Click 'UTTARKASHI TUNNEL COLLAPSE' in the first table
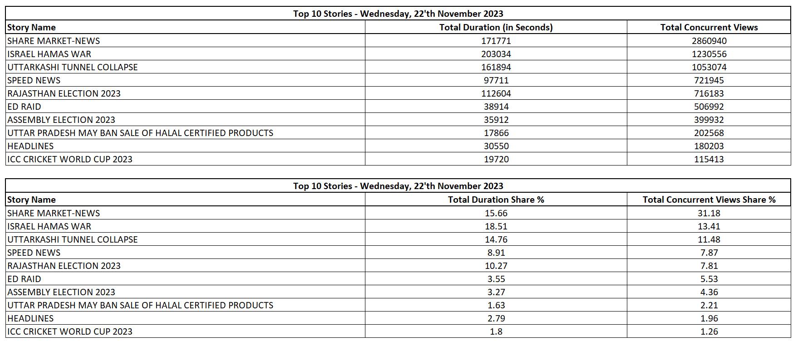The width and height of the screenshot is (798, 341). coord(73,67)
